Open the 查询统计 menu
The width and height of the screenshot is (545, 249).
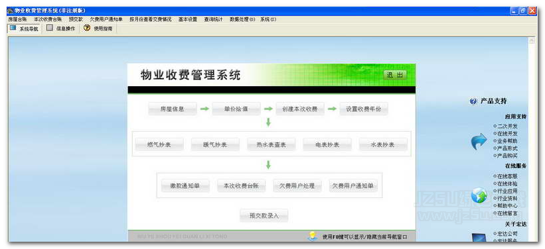point(213,19)
